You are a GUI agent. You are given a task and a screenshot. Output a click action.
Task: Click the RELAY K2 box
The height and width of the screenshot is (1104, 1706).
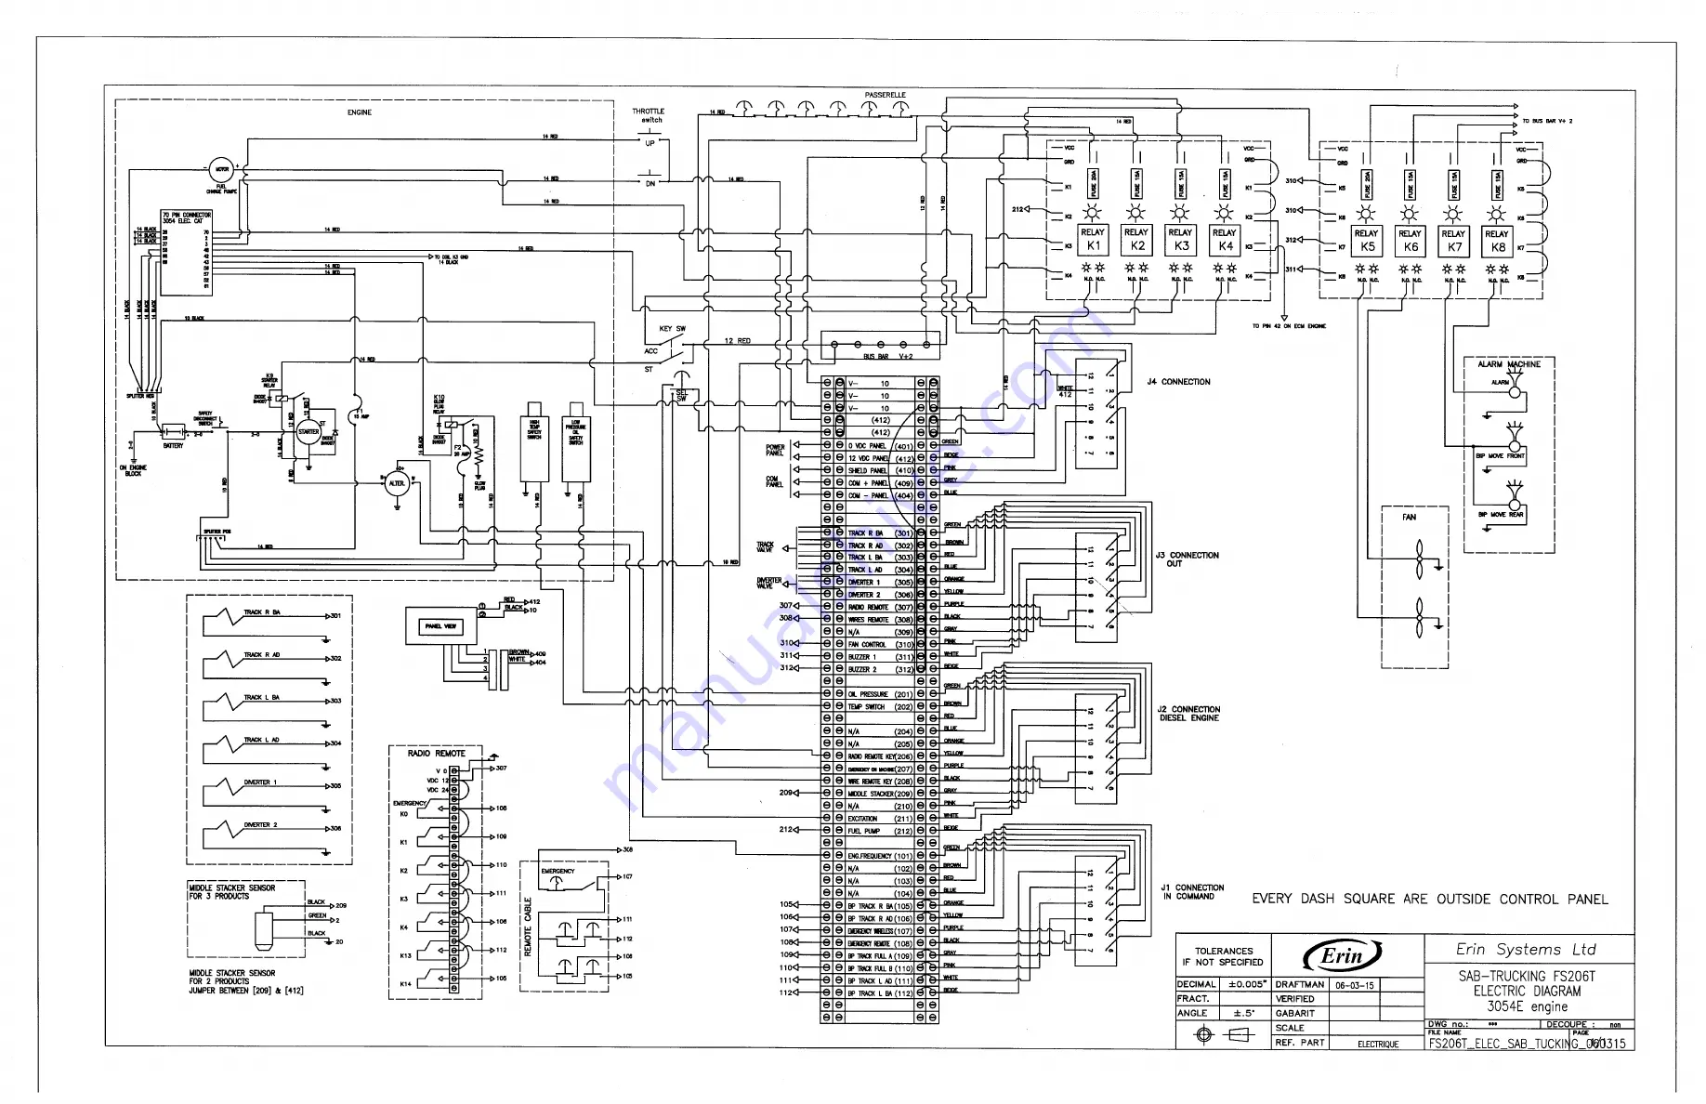coord(1136,240)
